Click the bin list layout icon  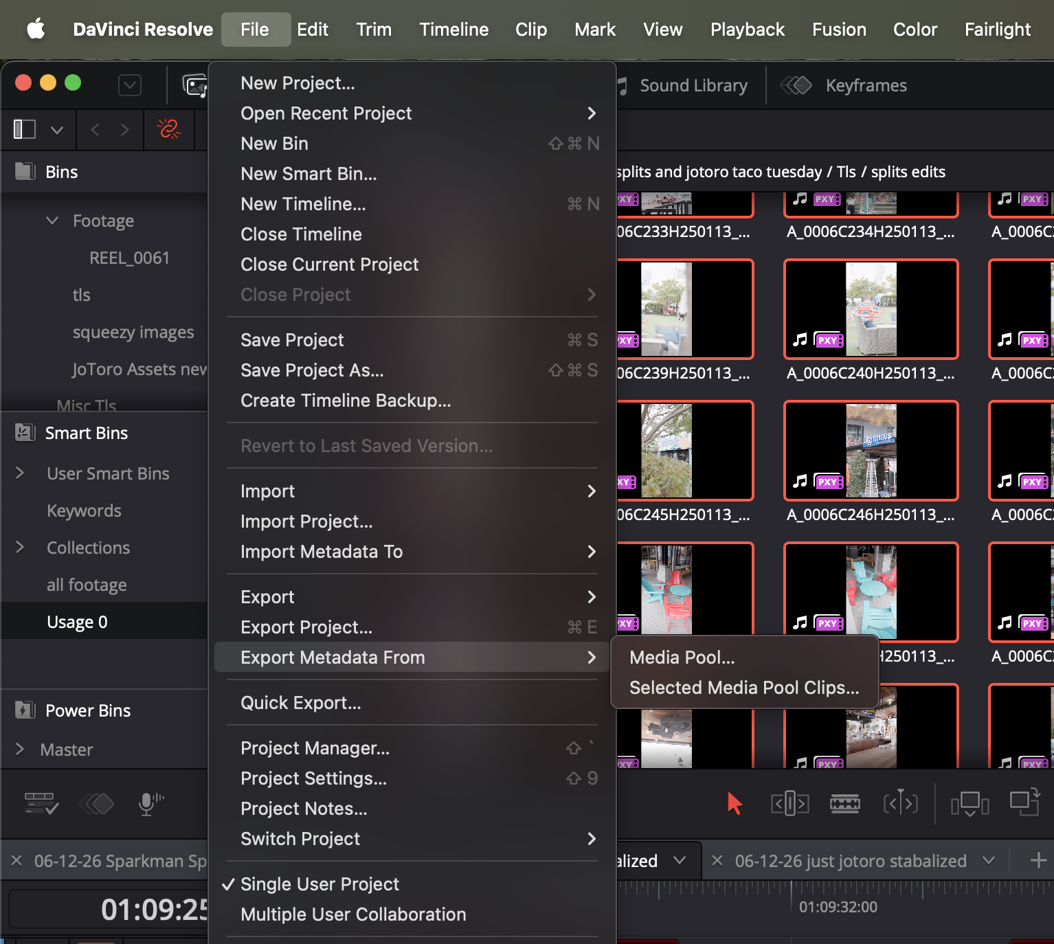click(x=25, y=129)
